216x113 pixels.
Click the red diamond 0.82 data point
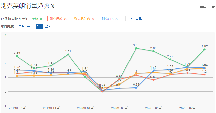click(x=153, y=80)
